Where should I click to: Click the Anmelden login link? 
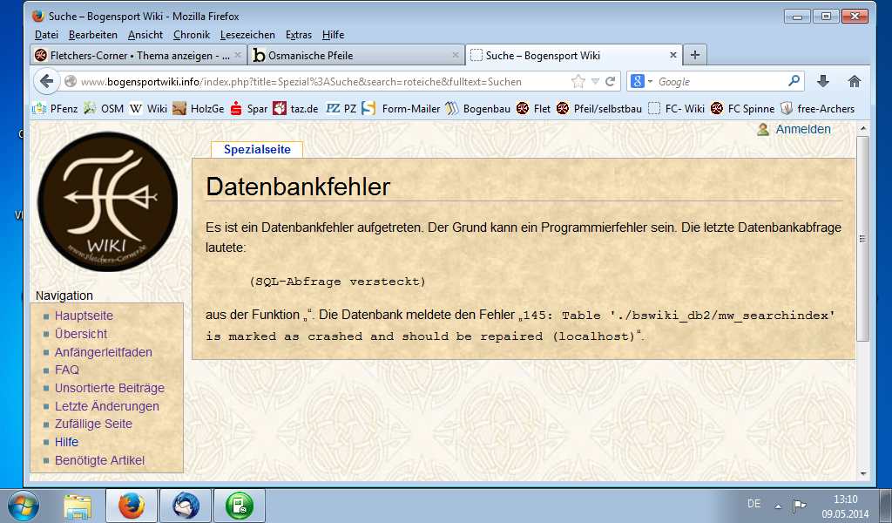pos(802,129)
